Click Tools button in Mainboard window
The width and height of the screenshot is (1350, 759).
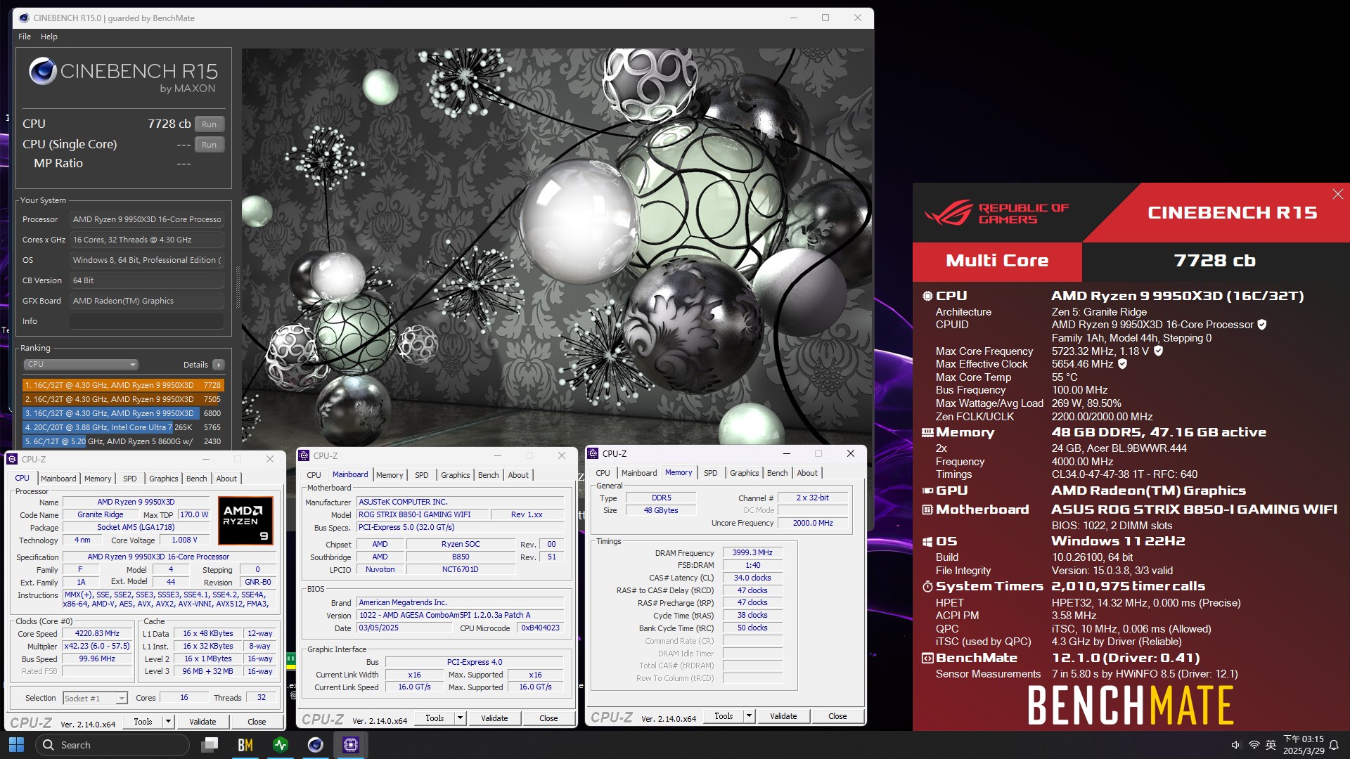(x=435, y=718)
